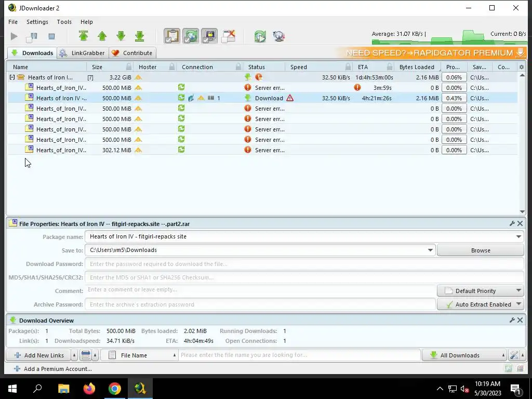
Task: Open Google Chrome from the taskbar
Action: (115, 389)
